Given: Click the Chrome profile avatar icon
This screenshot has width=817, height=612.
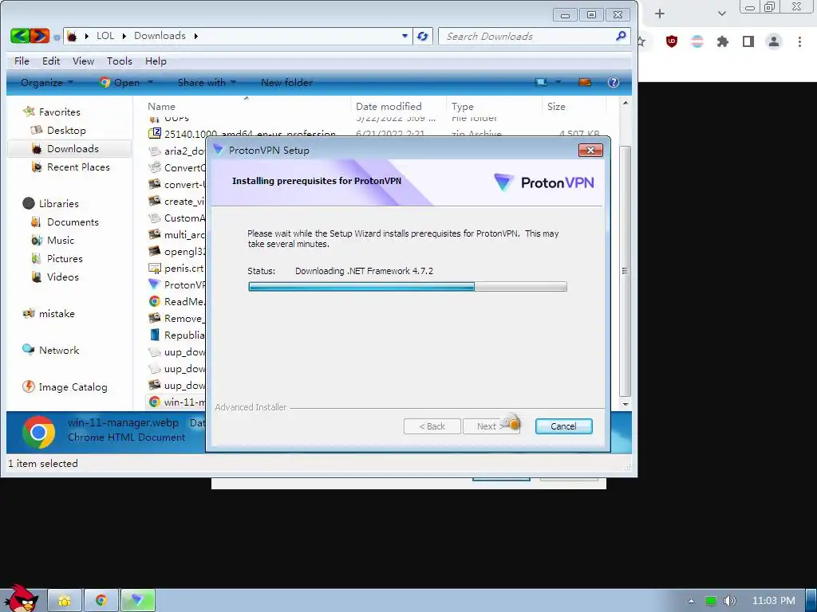Looking at the screenshot, I should click(x=774, y=41).
